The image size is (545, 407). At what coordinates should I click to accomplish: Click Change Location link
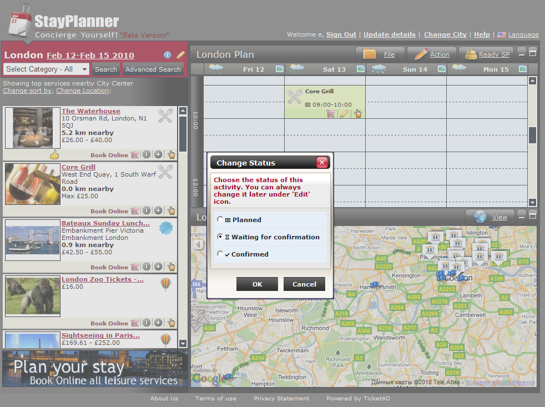tap(82, 91)
